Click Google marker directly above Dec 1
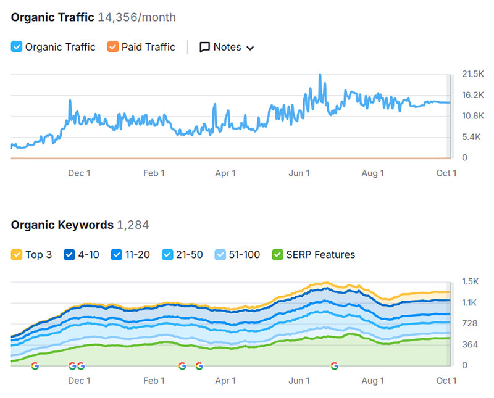The image size is (494, 398). click(x=80, y=366)
